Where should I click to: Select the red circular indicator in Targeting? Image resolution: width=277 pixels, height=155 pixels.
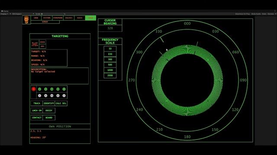click(34, 89)
